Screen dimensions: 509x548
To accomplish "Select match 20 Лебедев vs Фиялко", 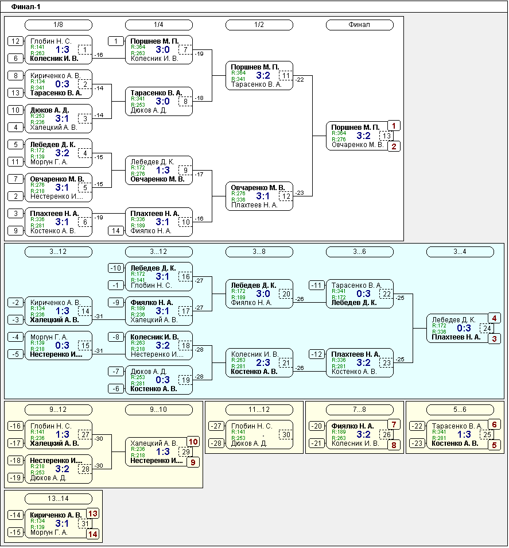I will 259,294.
